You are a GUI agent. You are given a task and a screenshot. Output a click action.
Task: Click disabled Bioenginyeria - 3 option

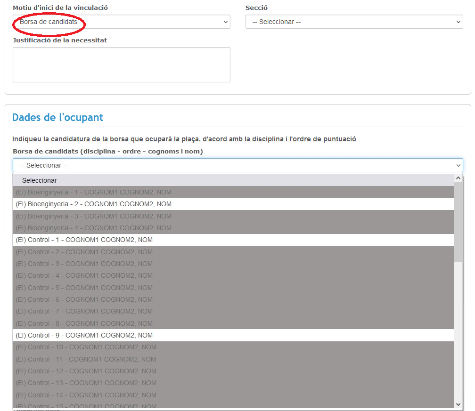point(233,216)
